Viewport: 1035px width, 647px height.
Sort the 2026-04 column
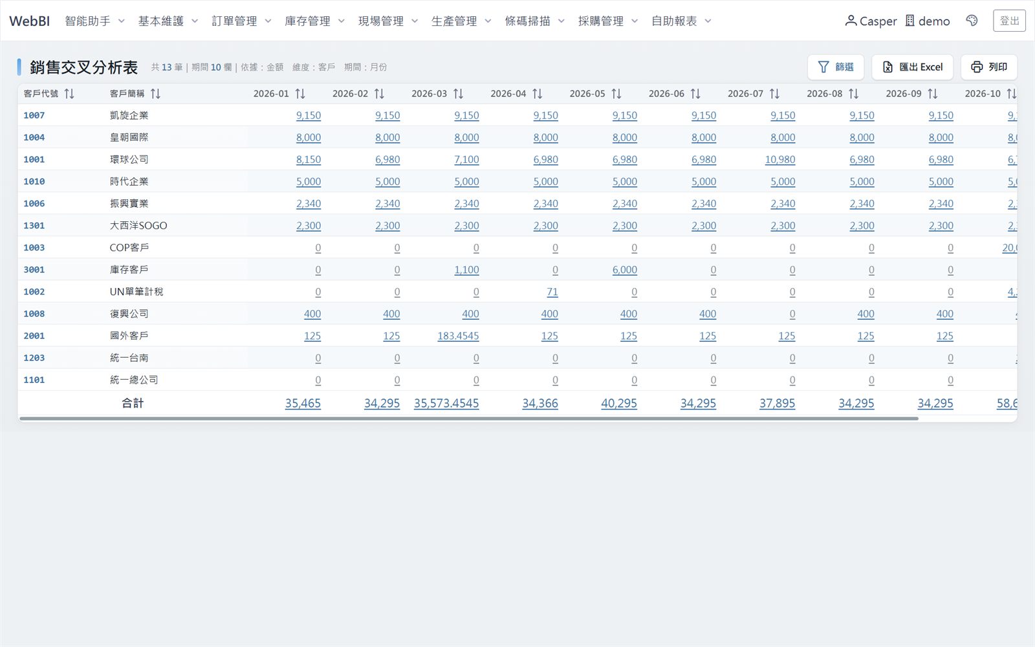tap(537, 94)
